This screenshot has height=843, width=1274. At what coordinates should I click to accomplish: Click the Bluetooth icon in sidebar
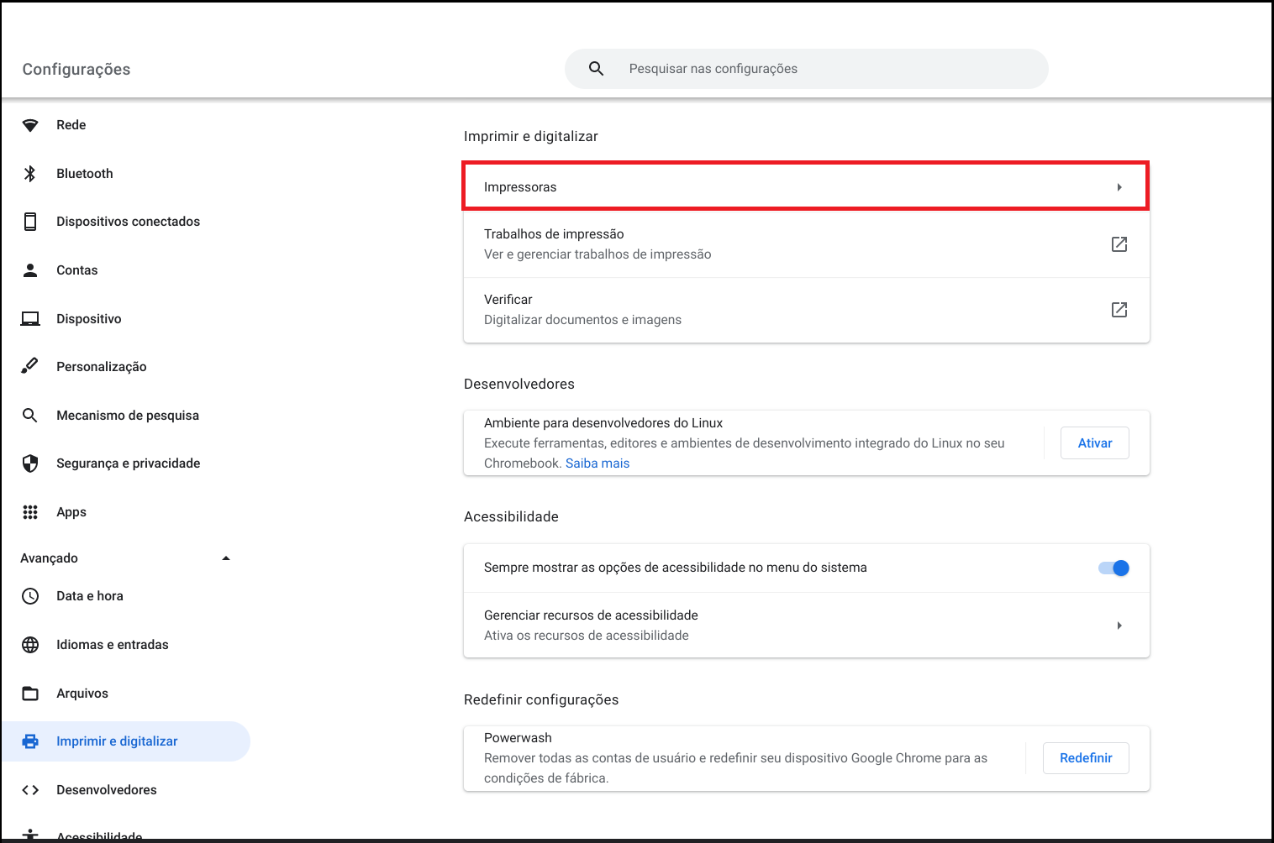coord(30,174)
